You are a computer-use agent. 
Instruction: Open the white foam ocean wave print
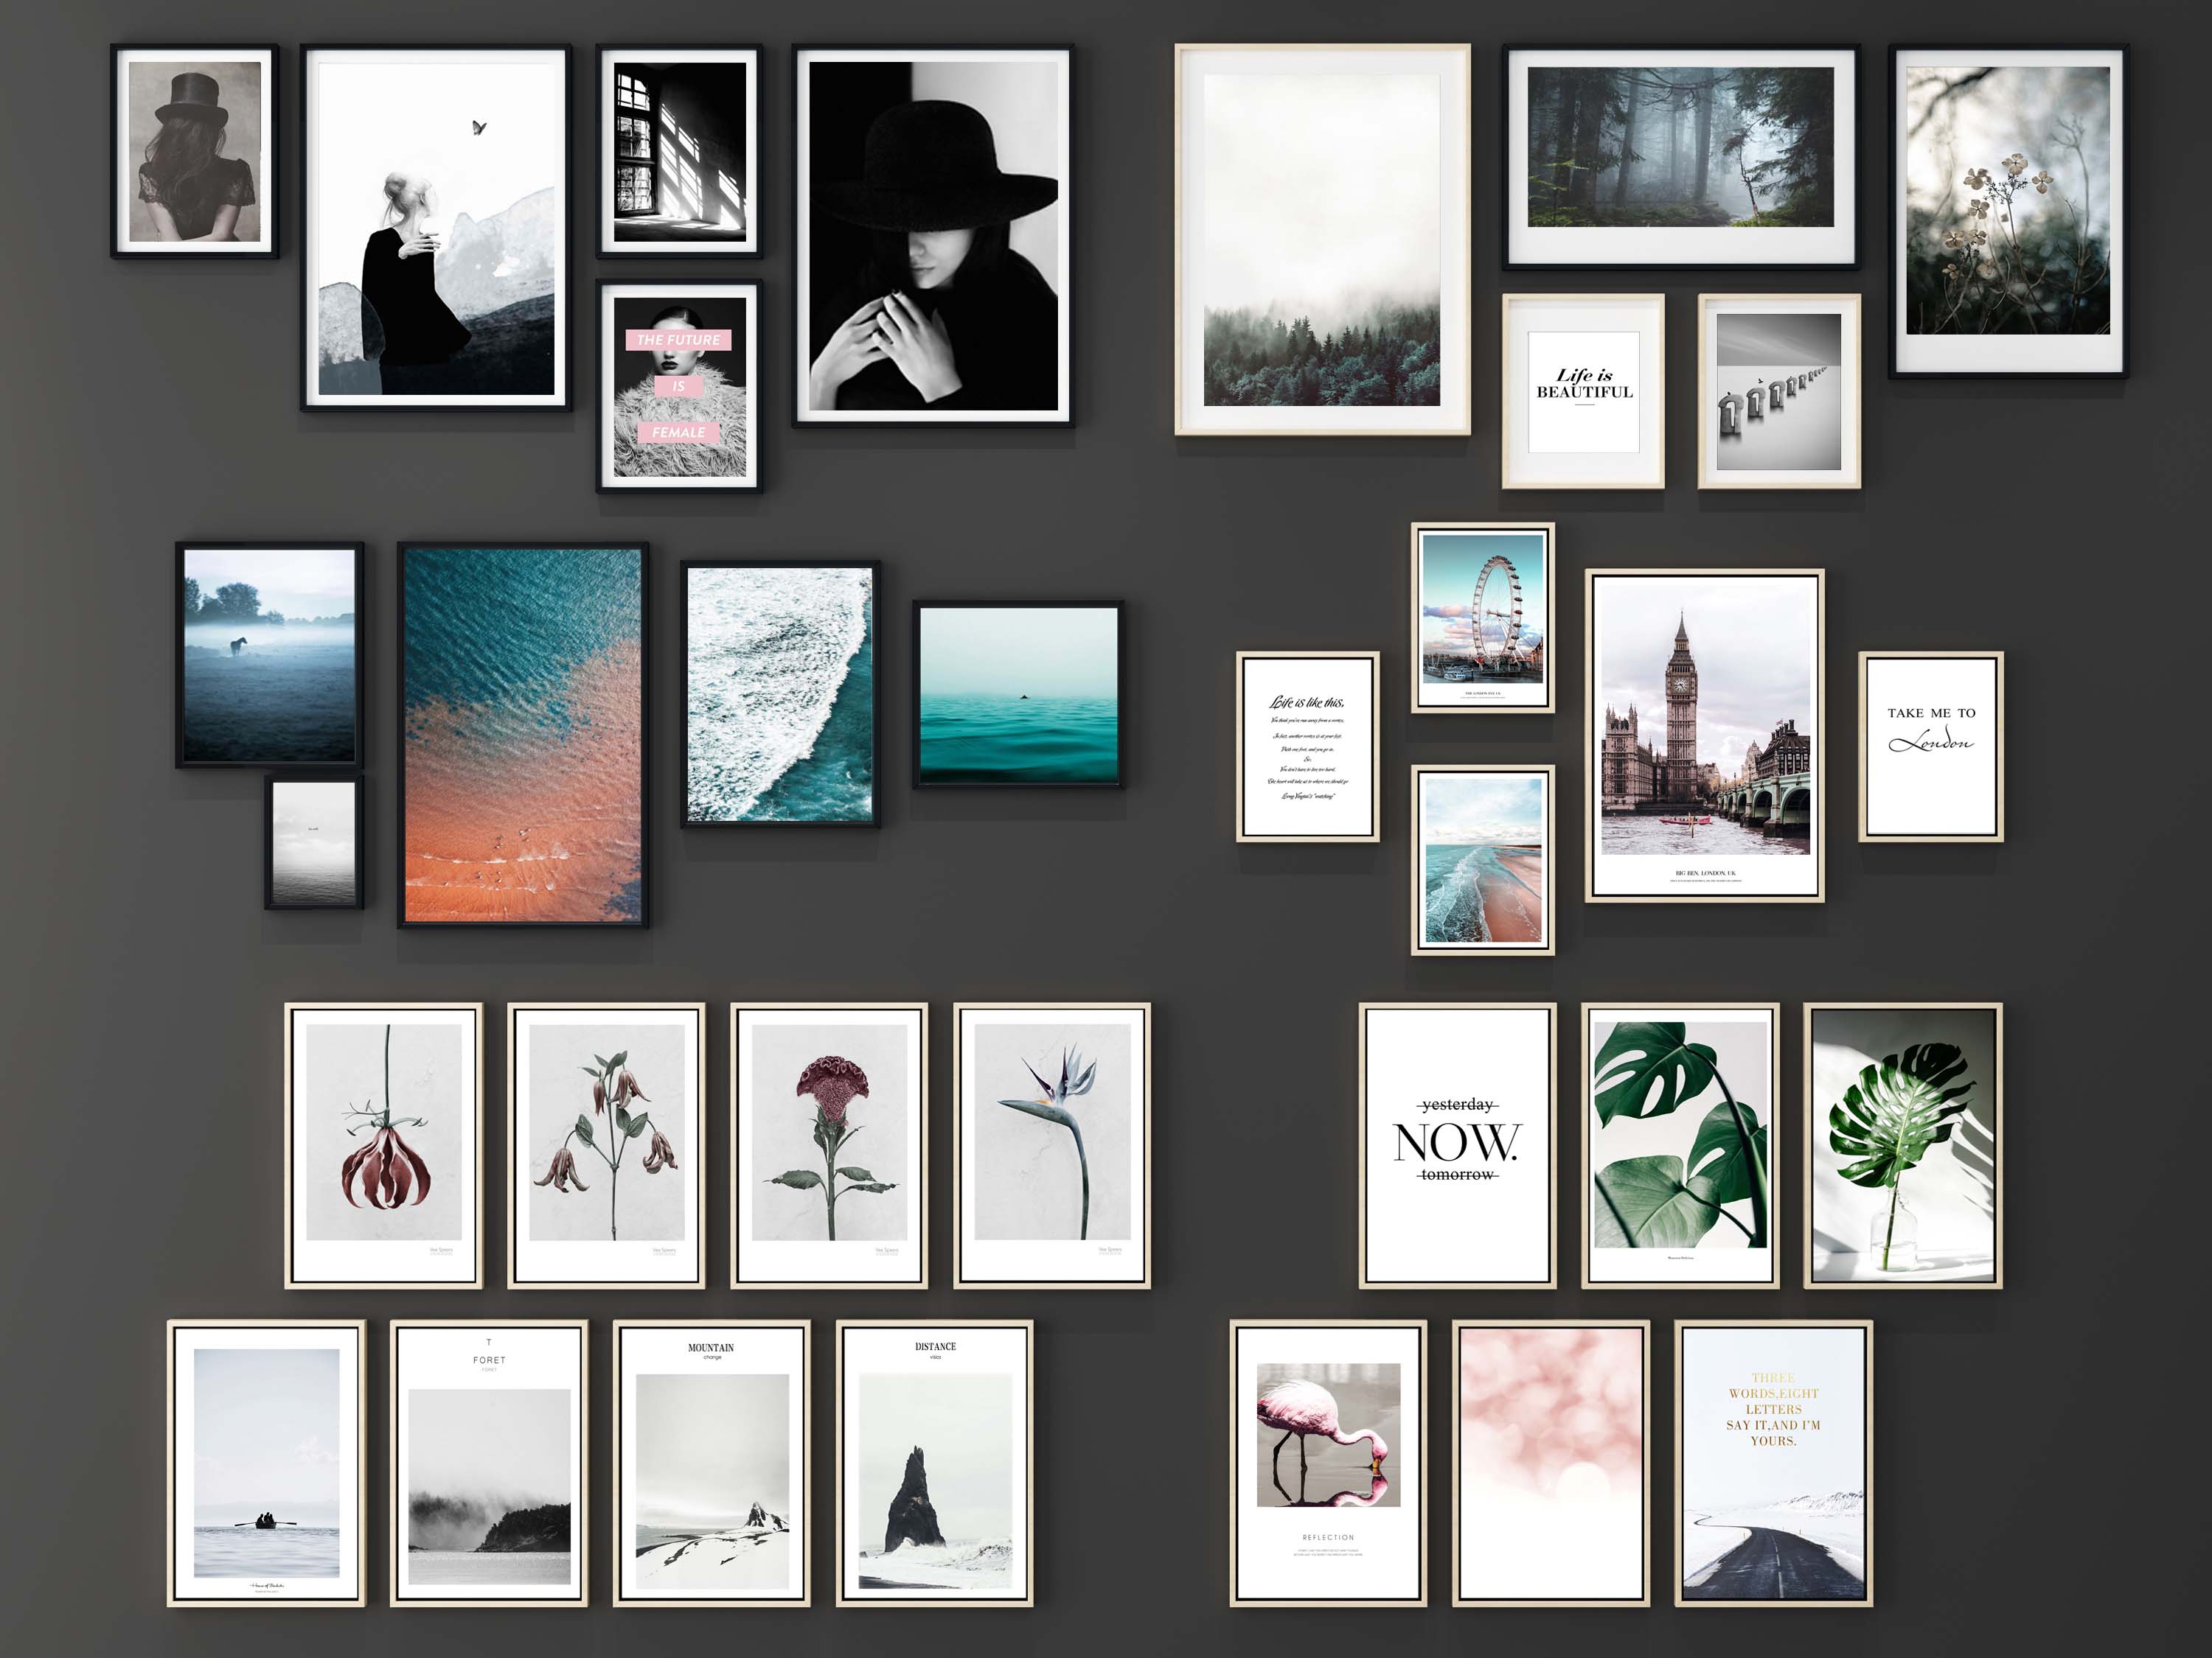tap(780, 695)
